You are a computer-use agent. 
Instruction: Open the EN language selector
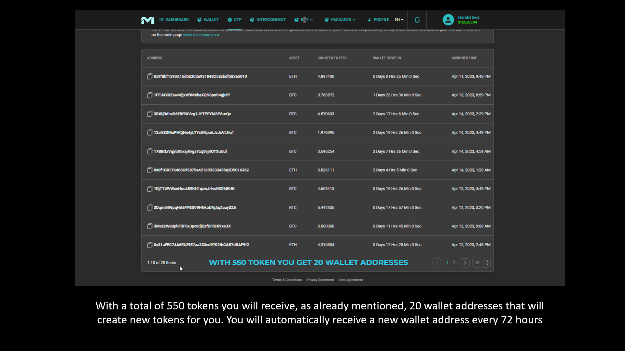[x=399, y=20]
